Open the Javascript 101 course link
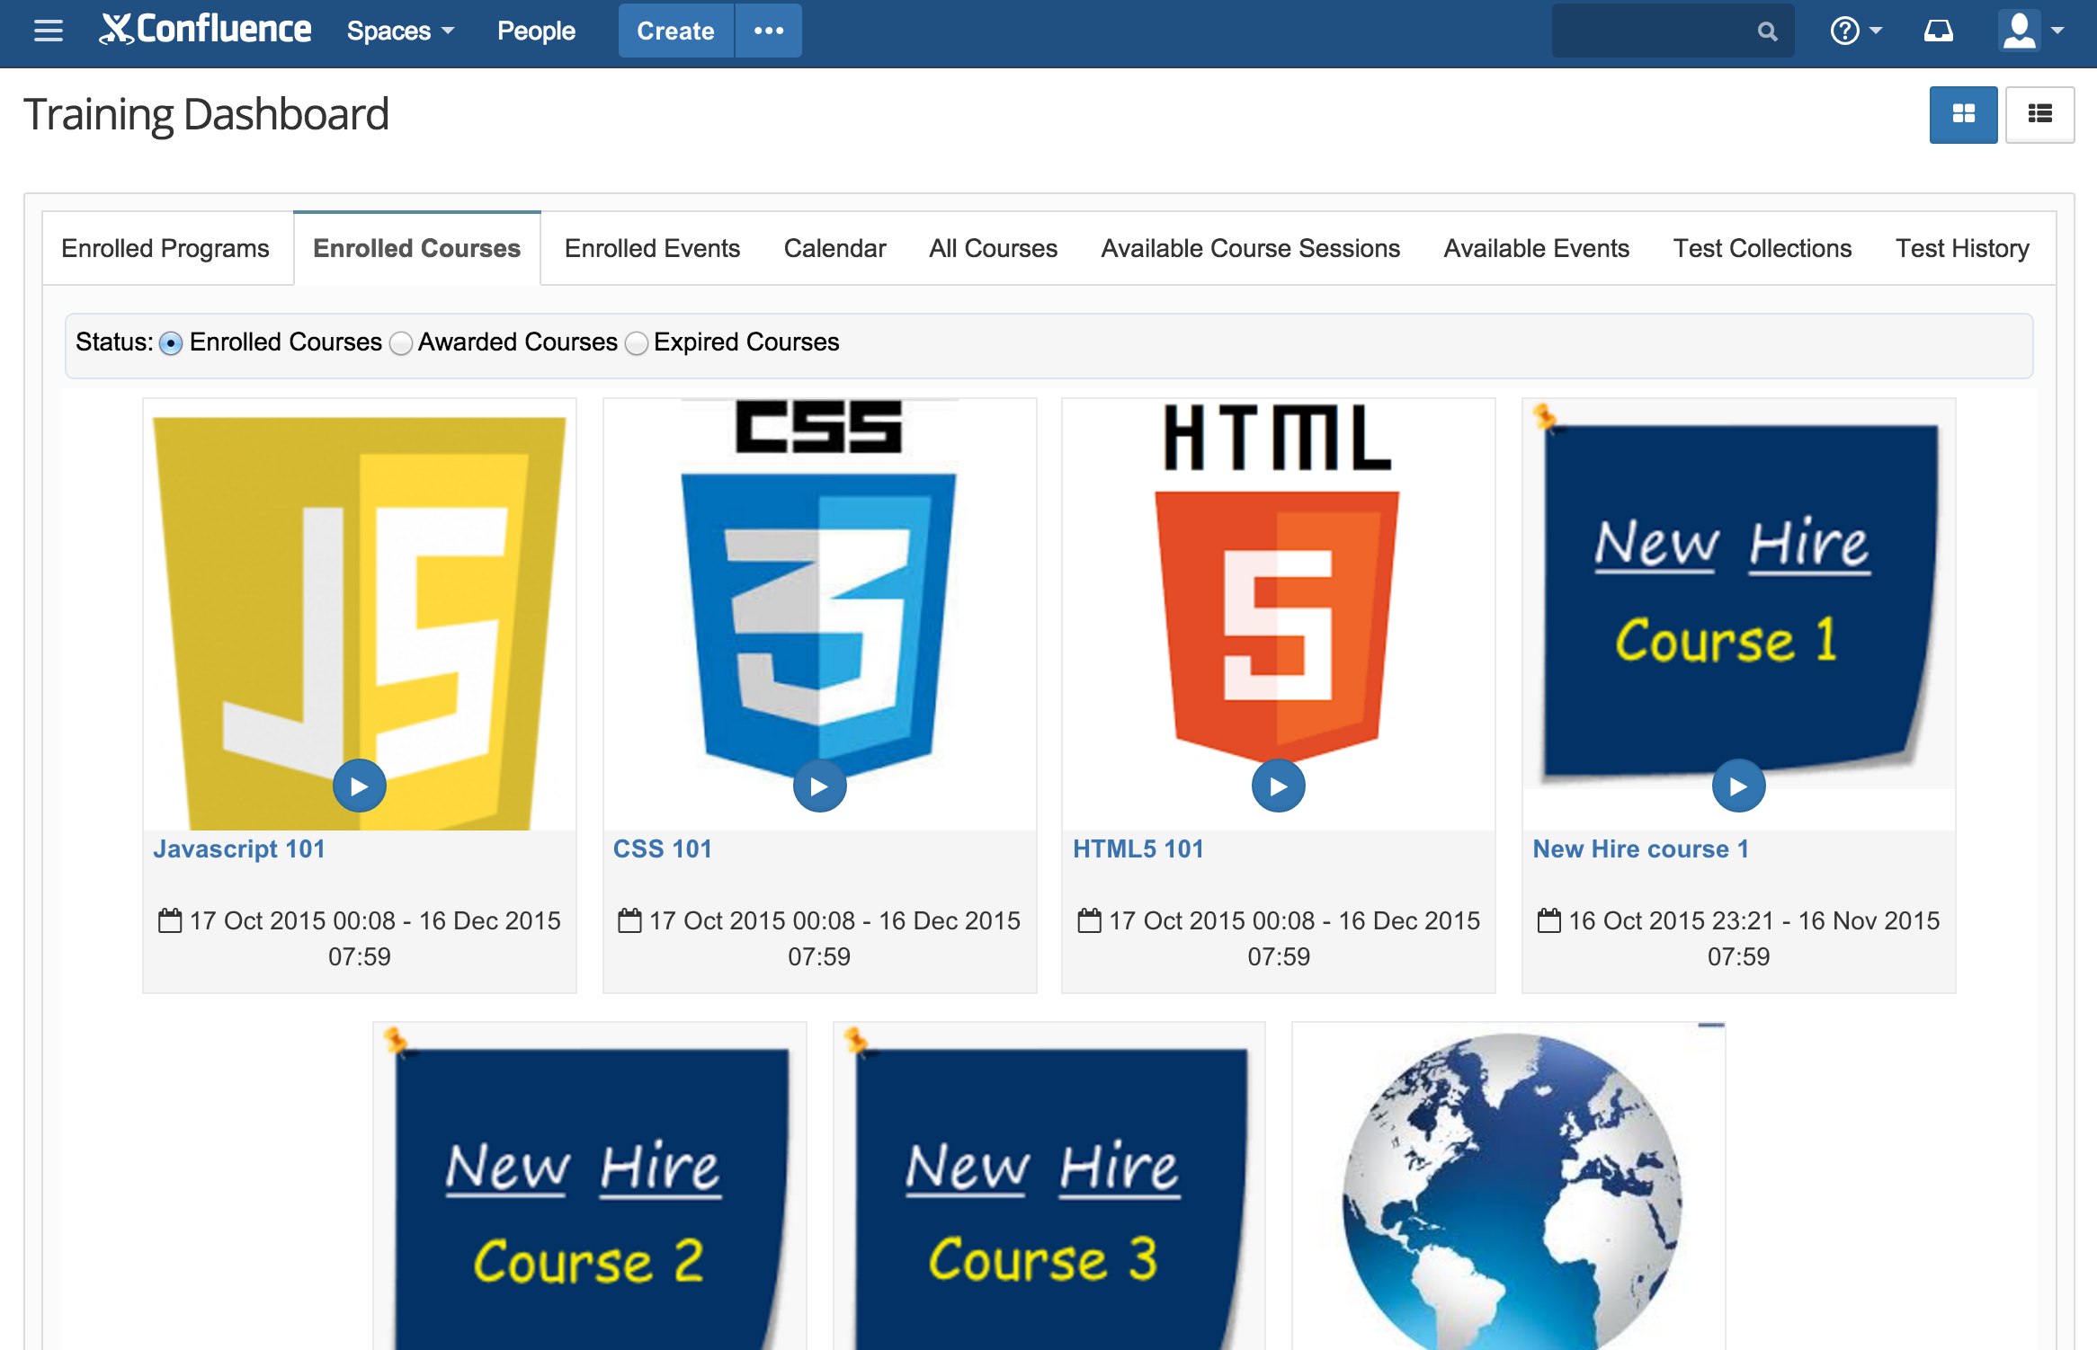Viewport: 2097px width, 1350px height. (x=239, y=848)
